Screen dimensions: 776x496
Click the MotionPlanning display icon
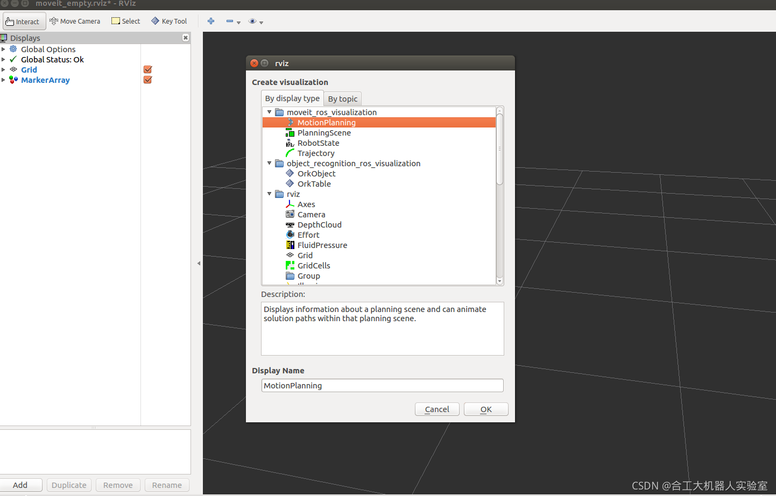(x=290, y=122)
